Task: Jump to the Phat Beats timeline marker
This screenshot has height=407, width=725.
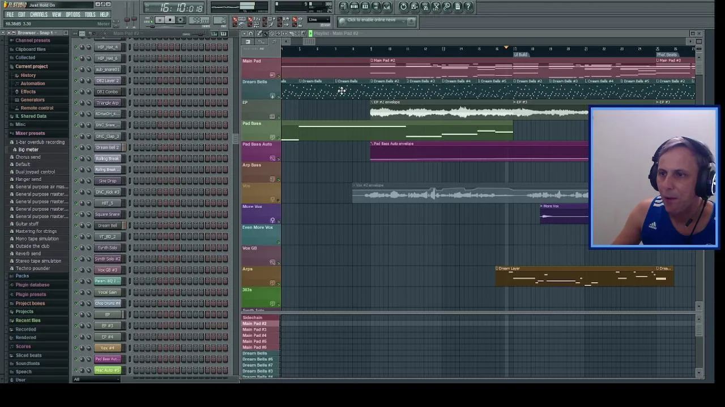Action: tap(667, 55)
